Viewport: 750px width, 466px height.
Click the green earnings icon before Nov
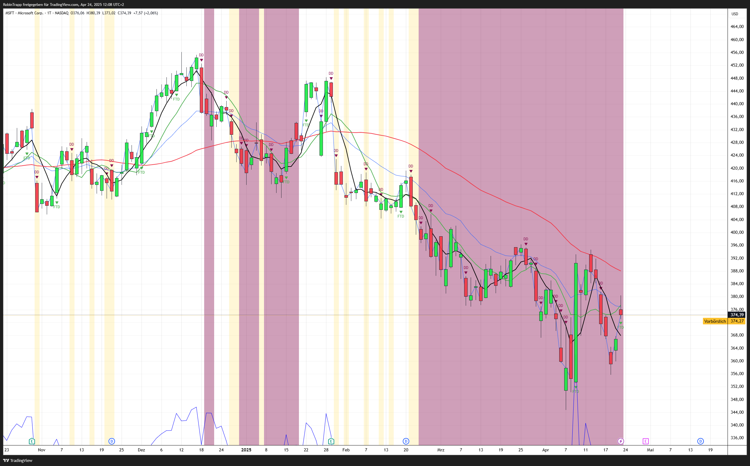point(32,441)
